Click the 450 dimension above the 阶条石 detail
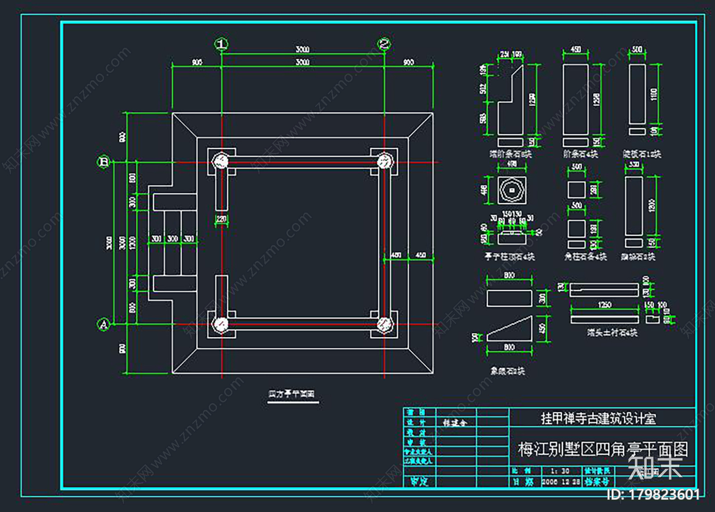Image resolution: width=715 pixels, height=512 pixels. pyautogui.click(x=576, y=49)
